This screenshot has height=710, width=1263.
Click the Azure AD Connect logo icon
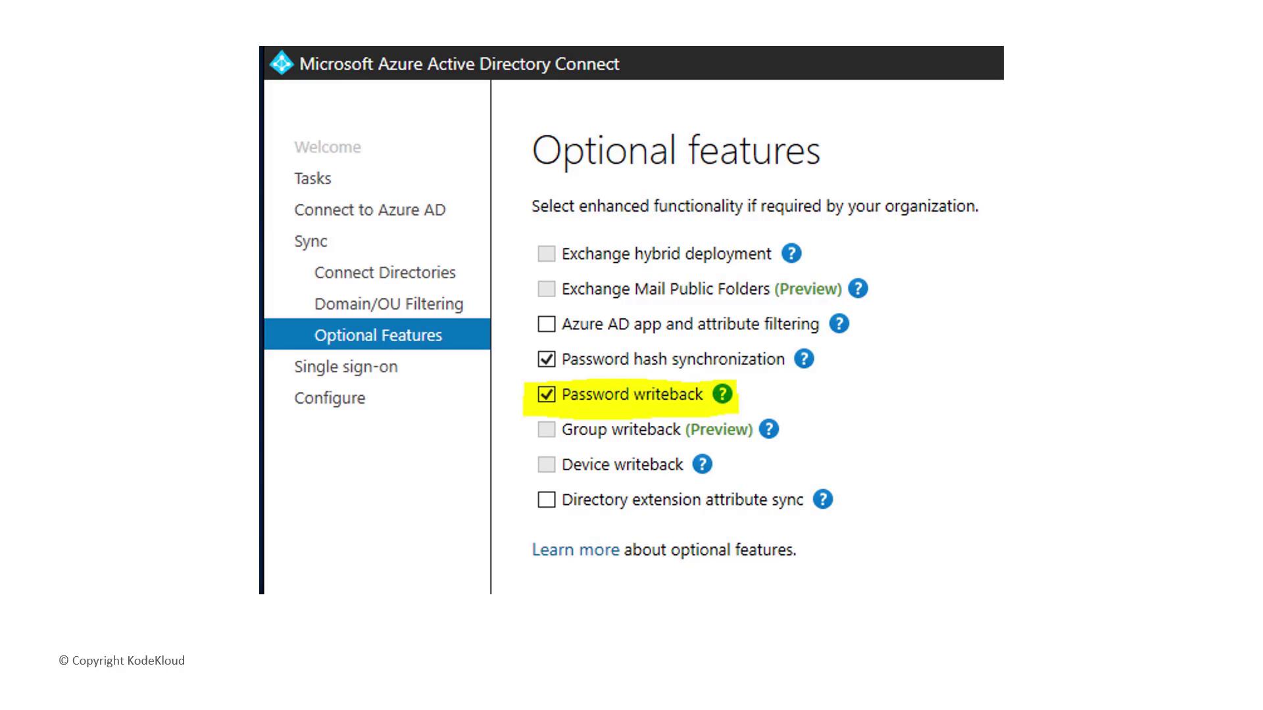282,63
